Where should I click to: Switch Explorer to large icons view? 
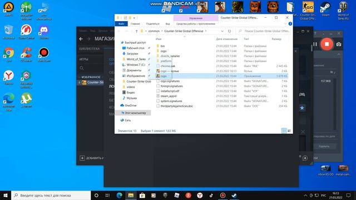(289, 131)
